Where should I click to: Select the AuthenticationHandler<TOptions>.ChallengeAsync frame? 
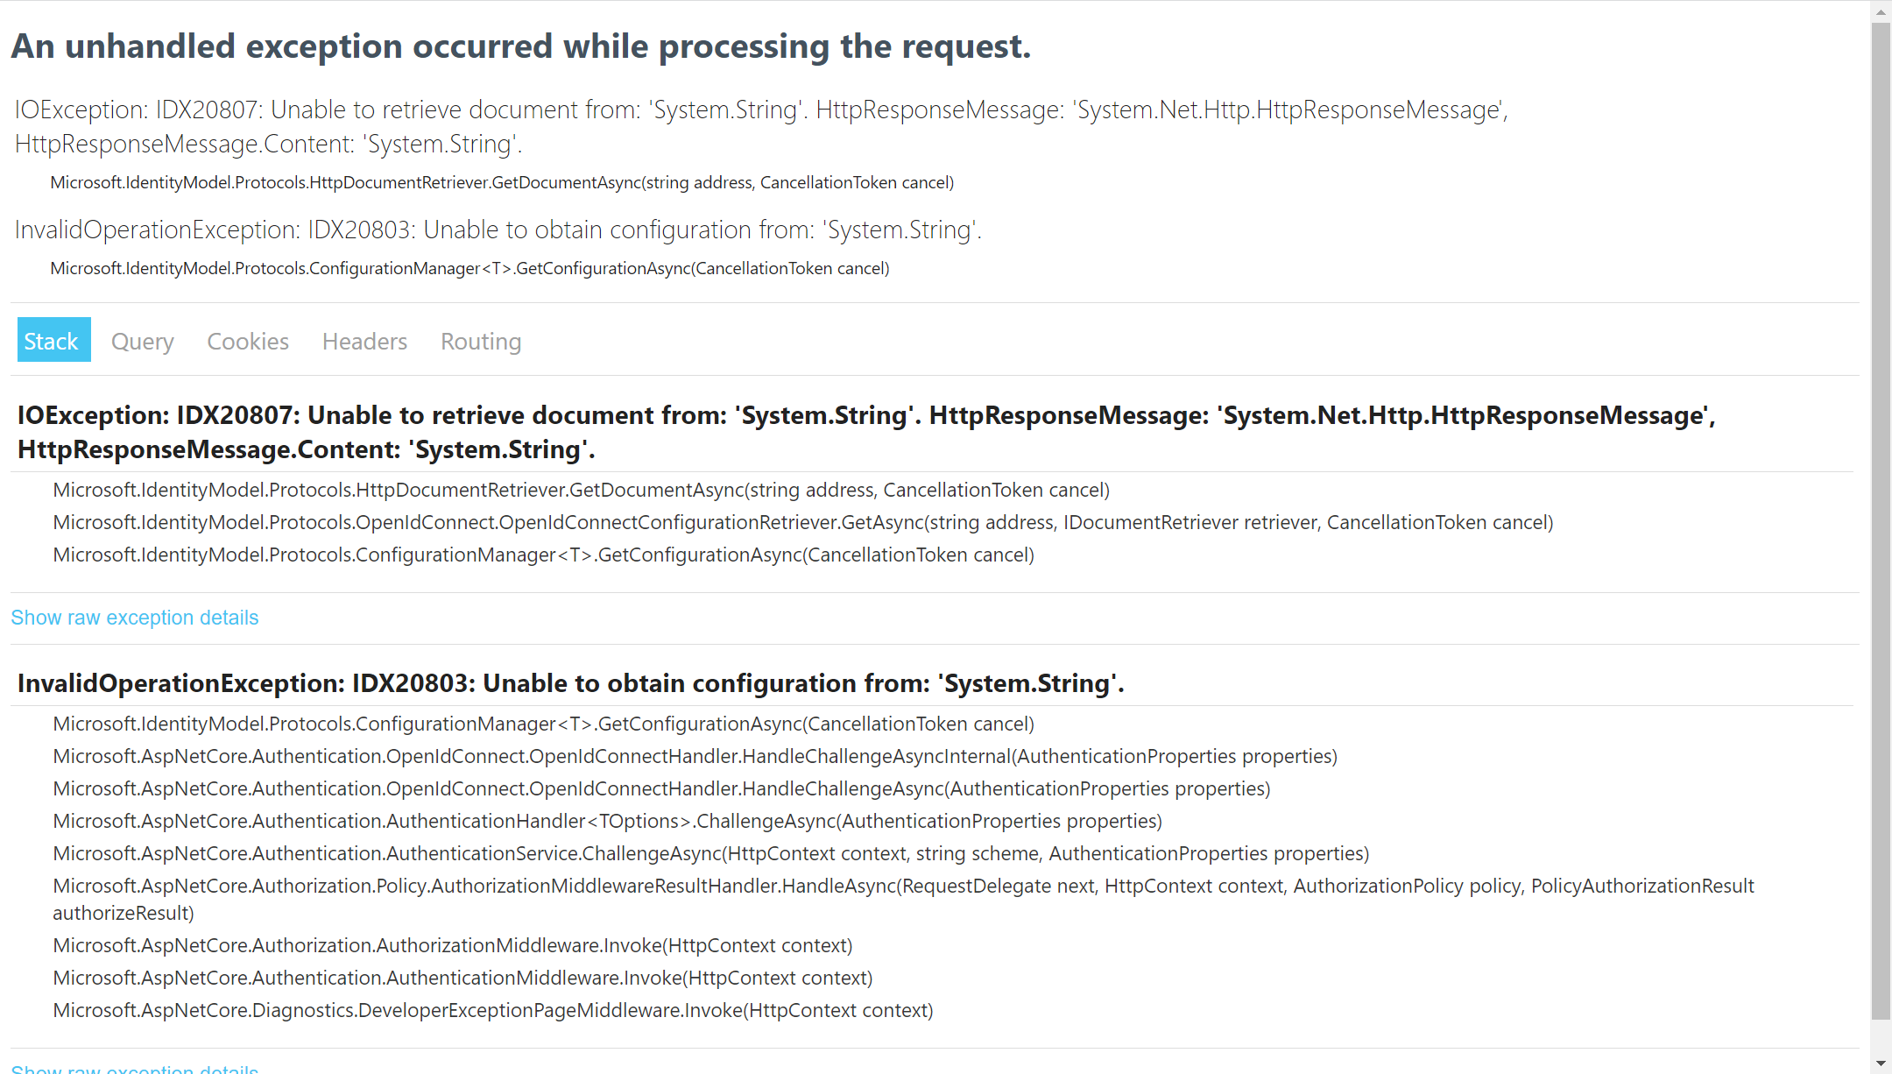(607, 821)
